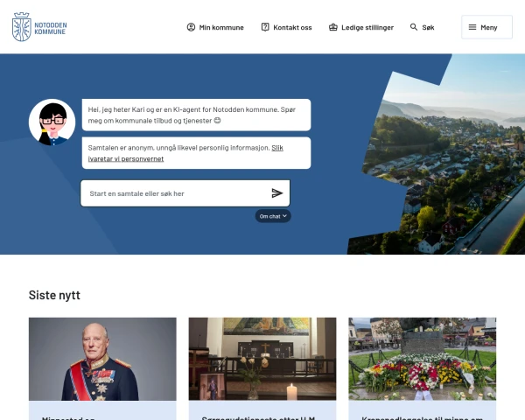Screen dimensions: 525x420
Task: Click the magnifying glass search icon
Action: (x=414, y=27)
